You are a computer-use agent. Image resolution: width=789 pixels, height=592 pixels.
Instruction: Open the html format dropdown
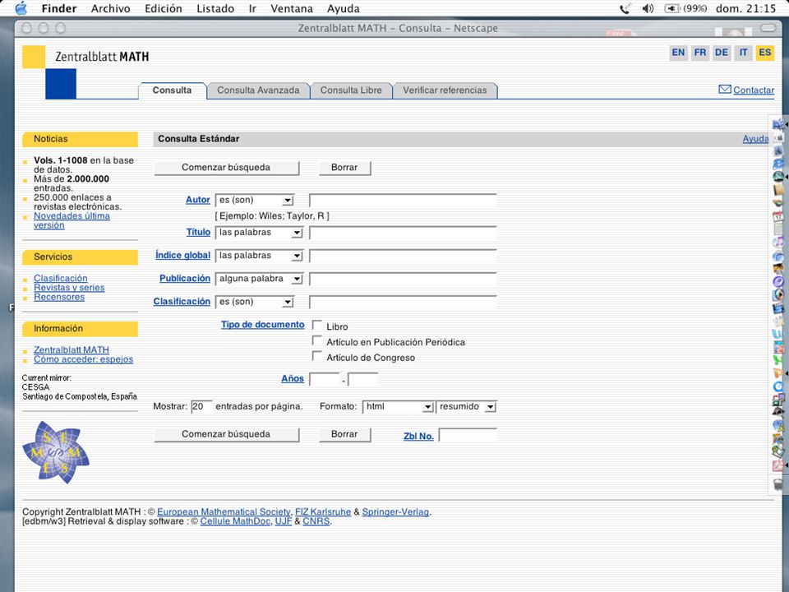coord(398,407)
